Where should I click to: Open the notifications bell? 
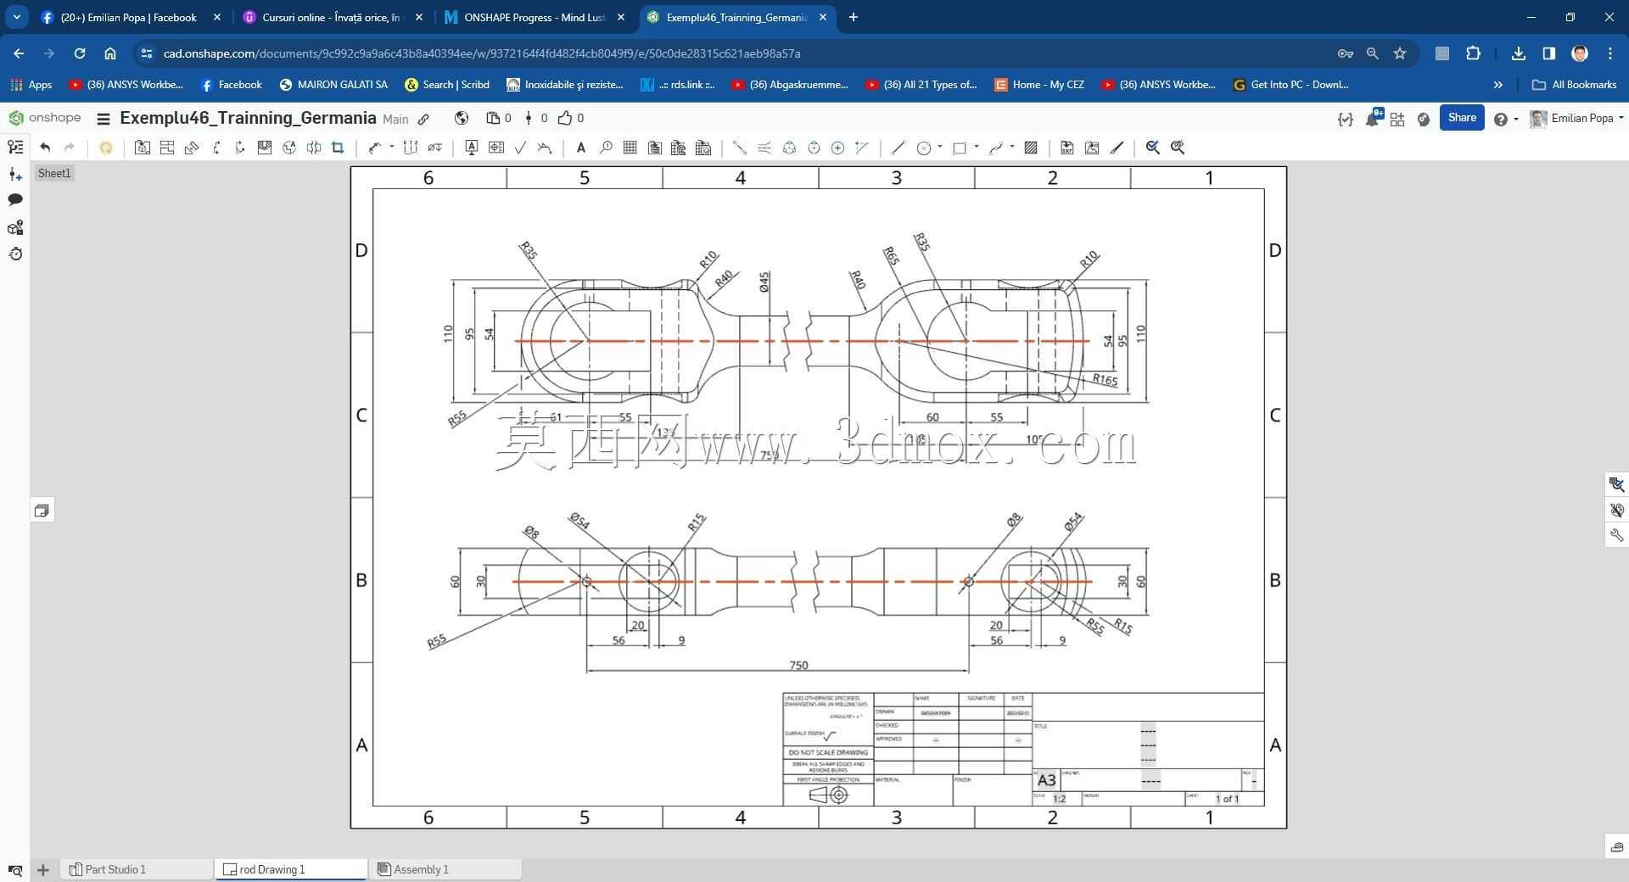coord(1373,118)
